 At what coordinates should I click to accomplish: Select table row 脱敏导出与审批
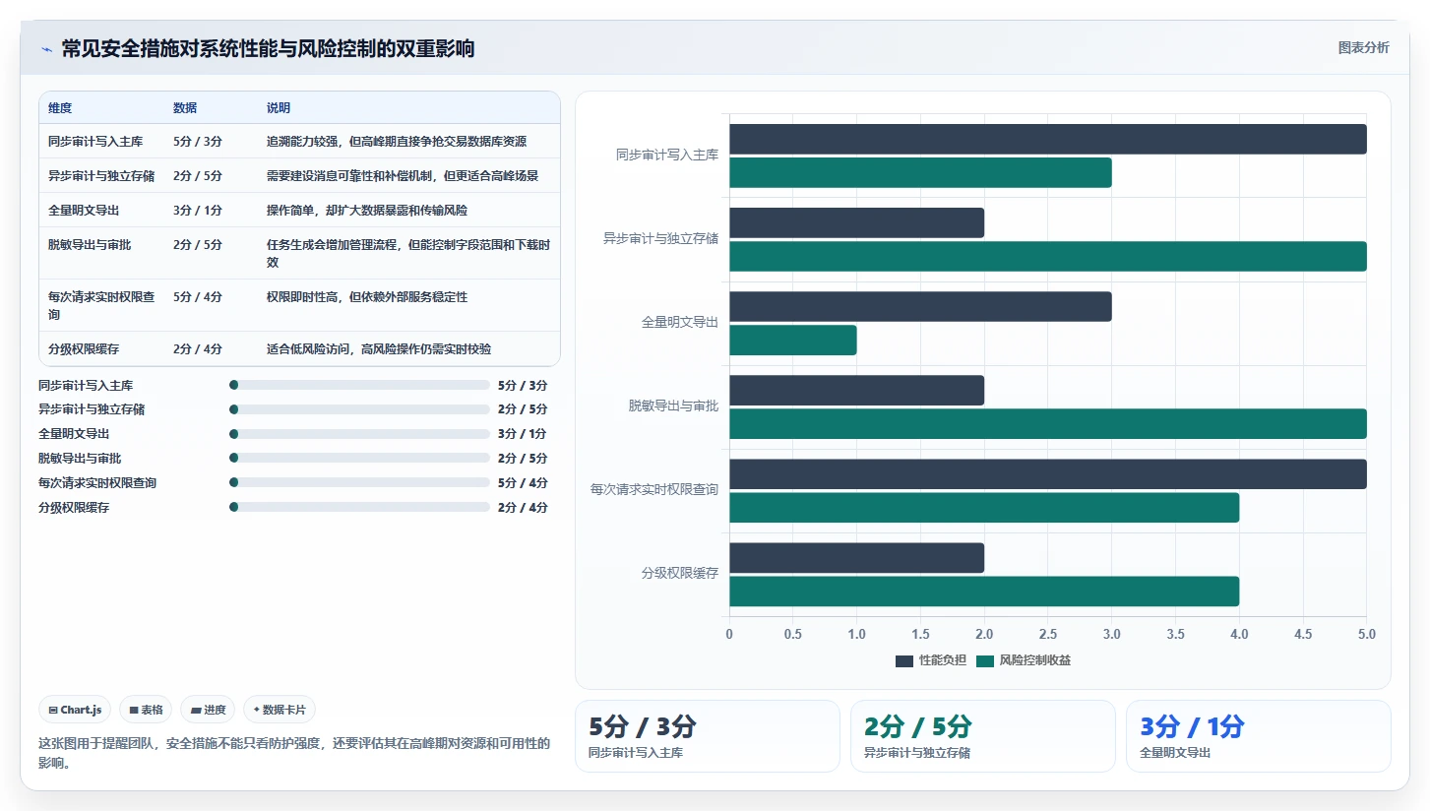[299, 253]
